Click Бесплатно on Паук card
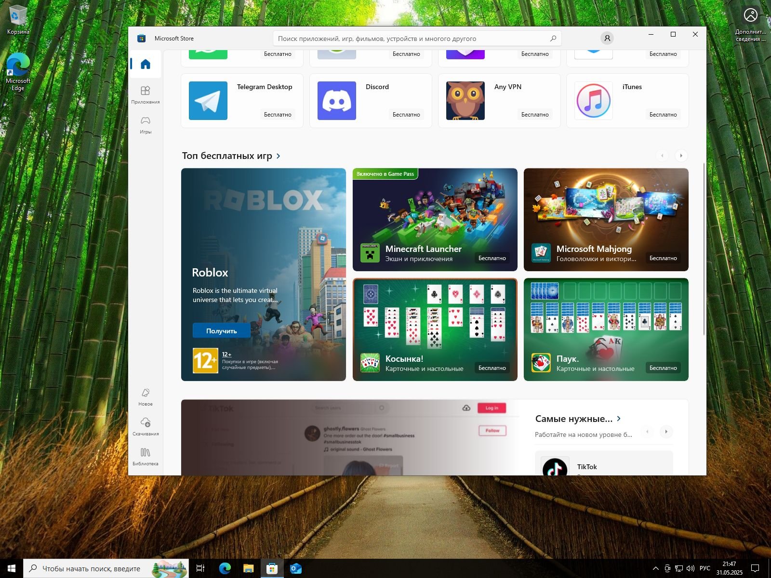The height and width of the screenshot is (578, 771). (663, 368)
